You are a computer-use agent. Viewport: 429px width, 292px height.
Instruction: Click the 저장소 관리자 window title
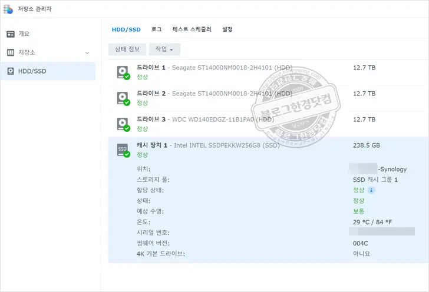pos(34,9)
